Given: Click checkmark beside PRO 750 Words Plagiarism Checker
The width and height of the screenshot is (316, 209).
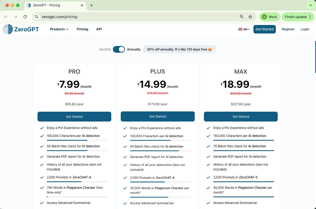Looking at the screenshot, I should [42, 188].
